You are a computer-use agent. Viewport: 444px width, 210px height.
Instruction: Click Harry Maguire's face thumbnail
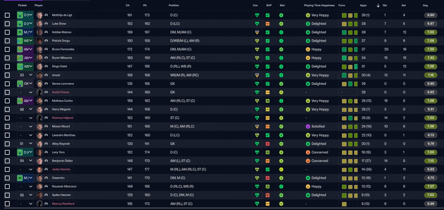pyautogui.click(x=40, y=109)
